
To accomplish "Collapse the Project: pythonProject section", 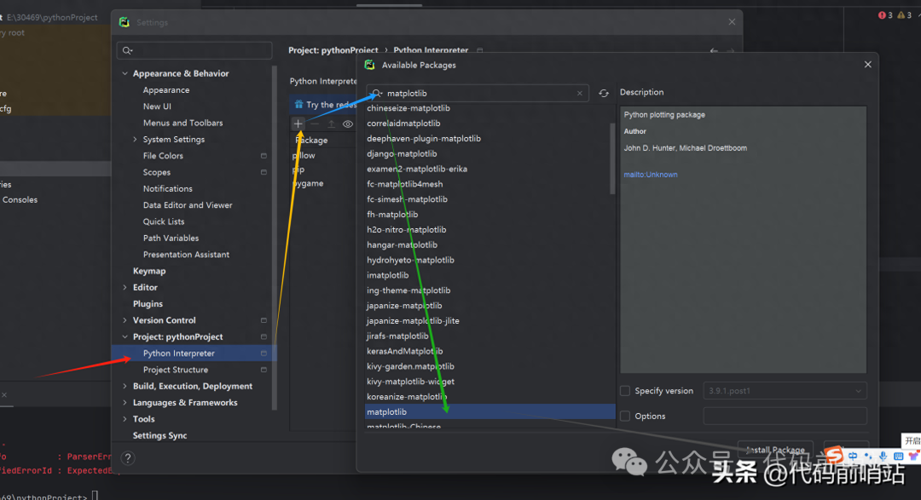I will [125, 336].
